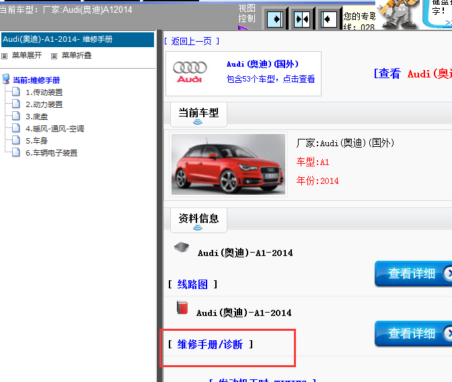Click the [查看 Audi link at right
Image resolution: width=452 pixels, height=382 pixels.
[413, 73]
